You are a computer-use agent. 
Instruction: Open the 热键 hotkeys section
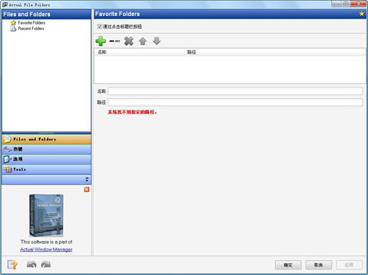click(x=47, y=149)
